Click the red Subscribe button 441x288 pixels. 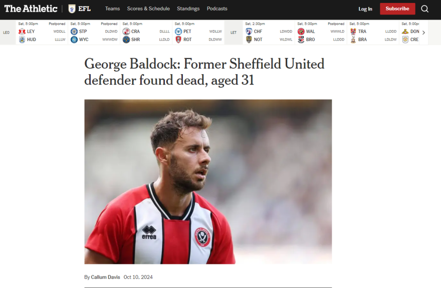point(397,9)
